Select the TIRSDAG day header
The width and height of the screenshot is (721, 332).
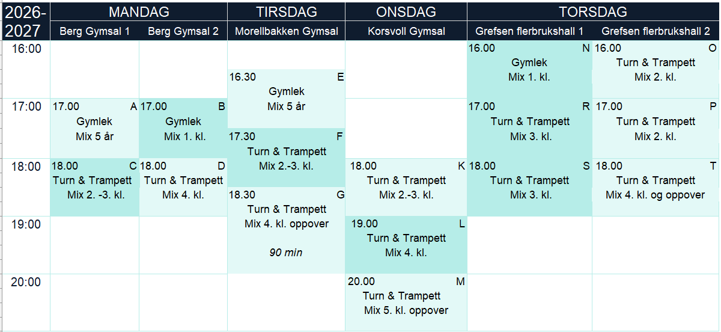287,12
